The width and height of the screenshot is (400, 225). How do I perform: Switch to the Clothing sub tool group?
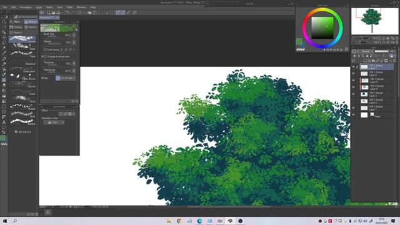click(x=16, y=27)
